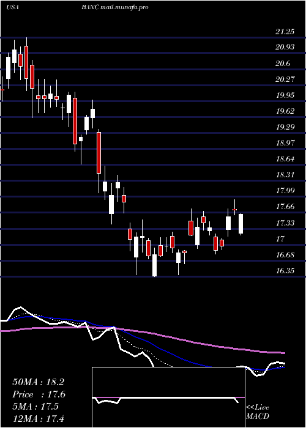Click the 5MA : 17.5 readout
The height and width of the screenshot is (428, 306).
35,407
